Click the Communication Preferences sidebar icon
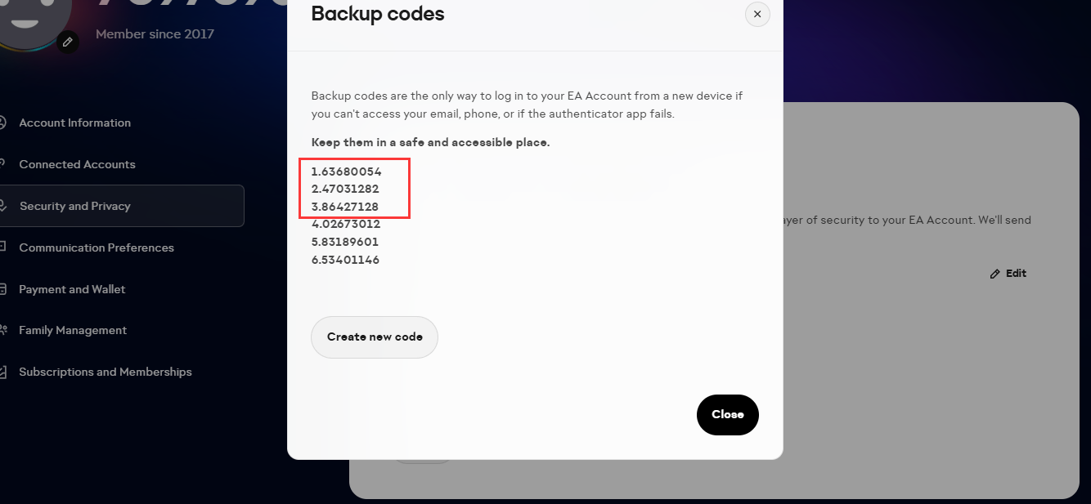1091x504 pixels. (2, 247)
